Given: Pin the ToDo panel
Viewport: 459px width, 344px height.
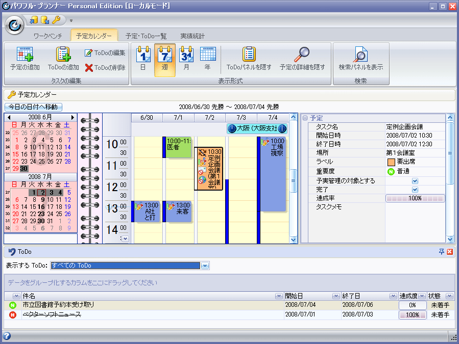Looking at the screenshot, I should [x=442, y=252].
